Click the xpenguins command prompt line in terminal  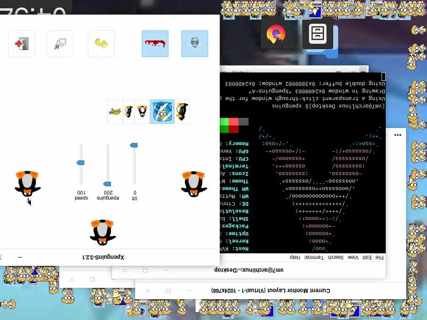(328, 106)
